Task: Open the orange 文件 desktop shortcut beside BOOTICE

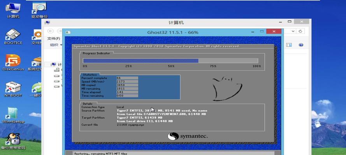Action: (x=37, y=37)
